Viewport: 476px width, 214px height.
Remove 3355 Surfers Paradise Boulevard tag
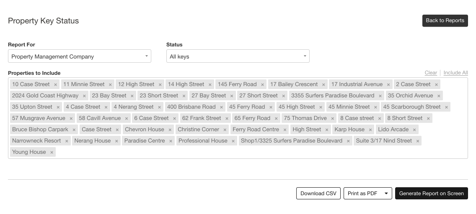click(x=380, y=96)
